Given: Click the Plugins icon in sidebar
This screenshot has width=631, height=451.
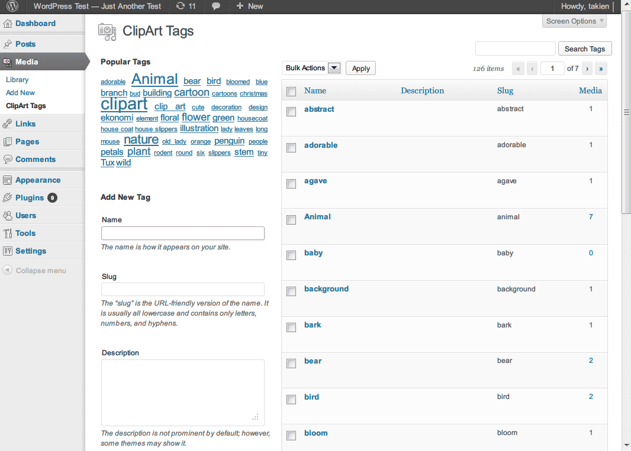Looking at the screenshot, I should click(x=8, y=198).
